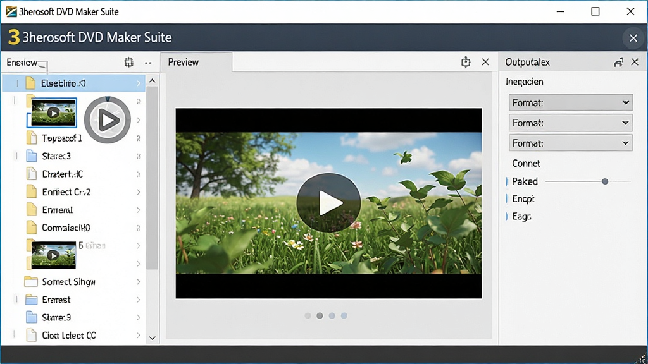The height and width of the screenshot is (364, 648).
Task: Expand the Enmect Cr-2 row chevron
Action: [x=139, y=192]
